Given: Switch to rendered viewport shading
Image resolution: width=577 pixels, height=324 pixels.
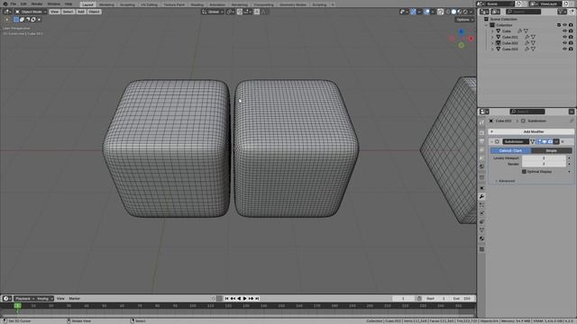Looking at the screenshot, I should (465, 12).
